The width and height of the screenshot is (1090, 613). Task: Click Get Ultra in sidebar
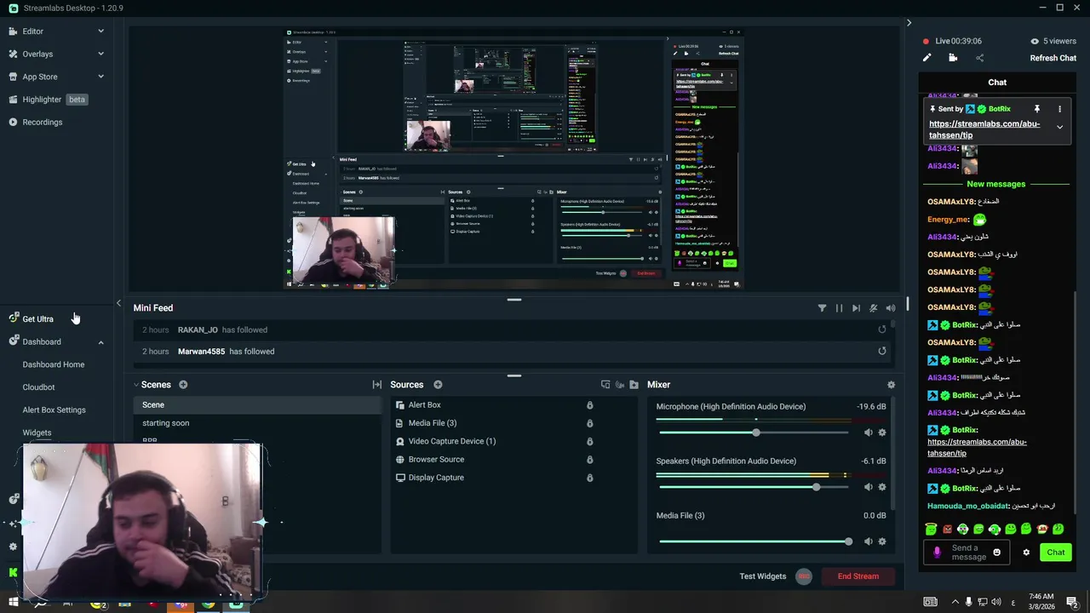tap(37, 319)
